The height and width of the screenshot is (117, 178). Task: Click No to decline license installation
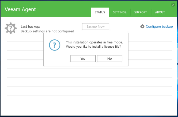tap(109, 58)
